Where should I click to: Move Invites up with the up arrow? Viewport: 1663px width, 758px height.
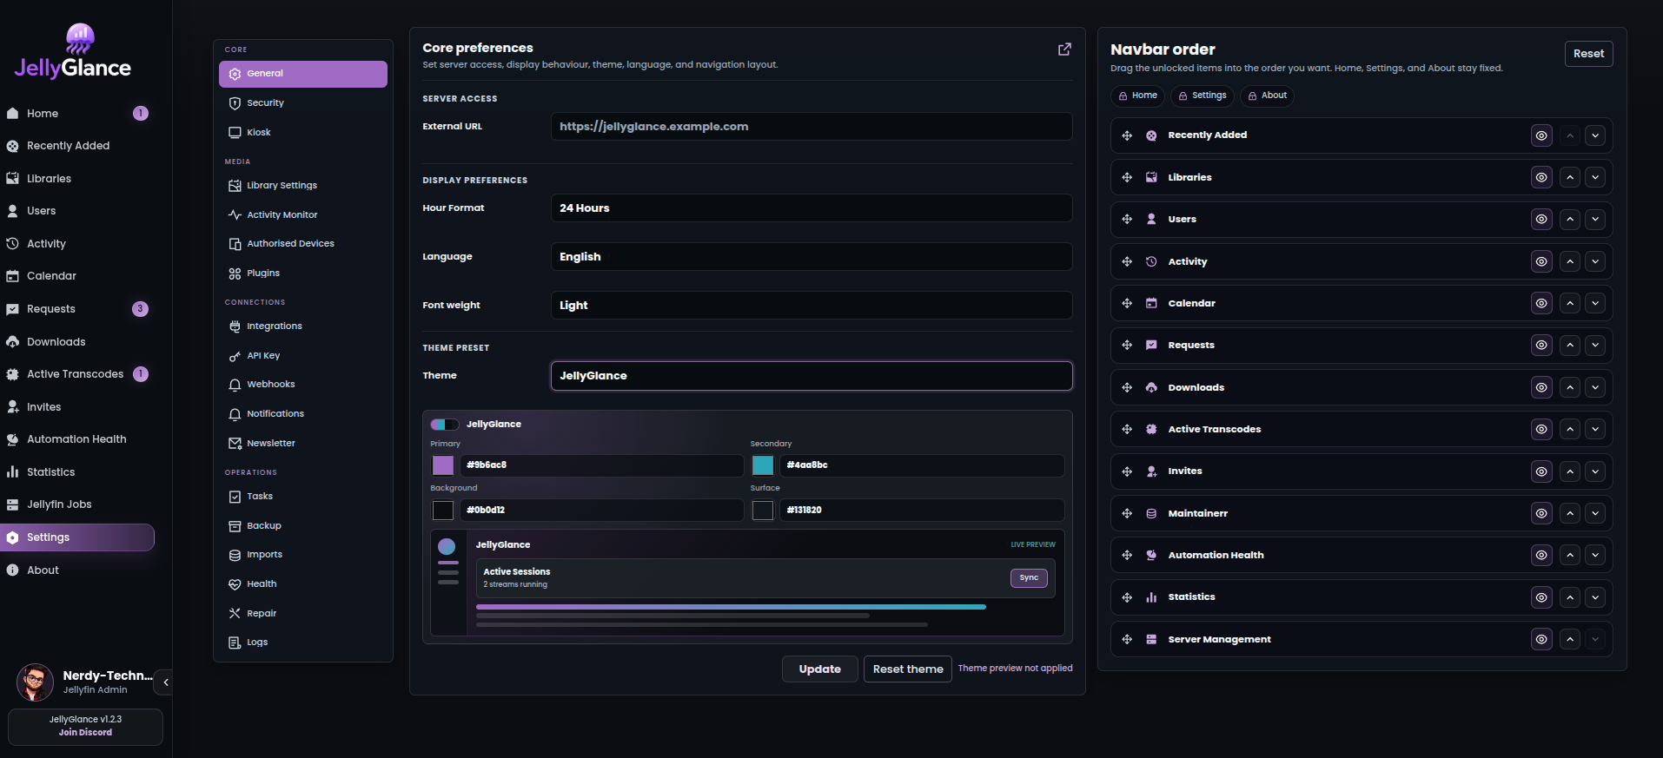pos(1570,471)
